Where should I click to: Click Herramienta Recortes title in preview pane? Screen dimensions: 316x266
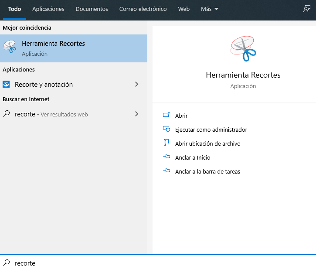pyautogui.click(x=243, y=75)
